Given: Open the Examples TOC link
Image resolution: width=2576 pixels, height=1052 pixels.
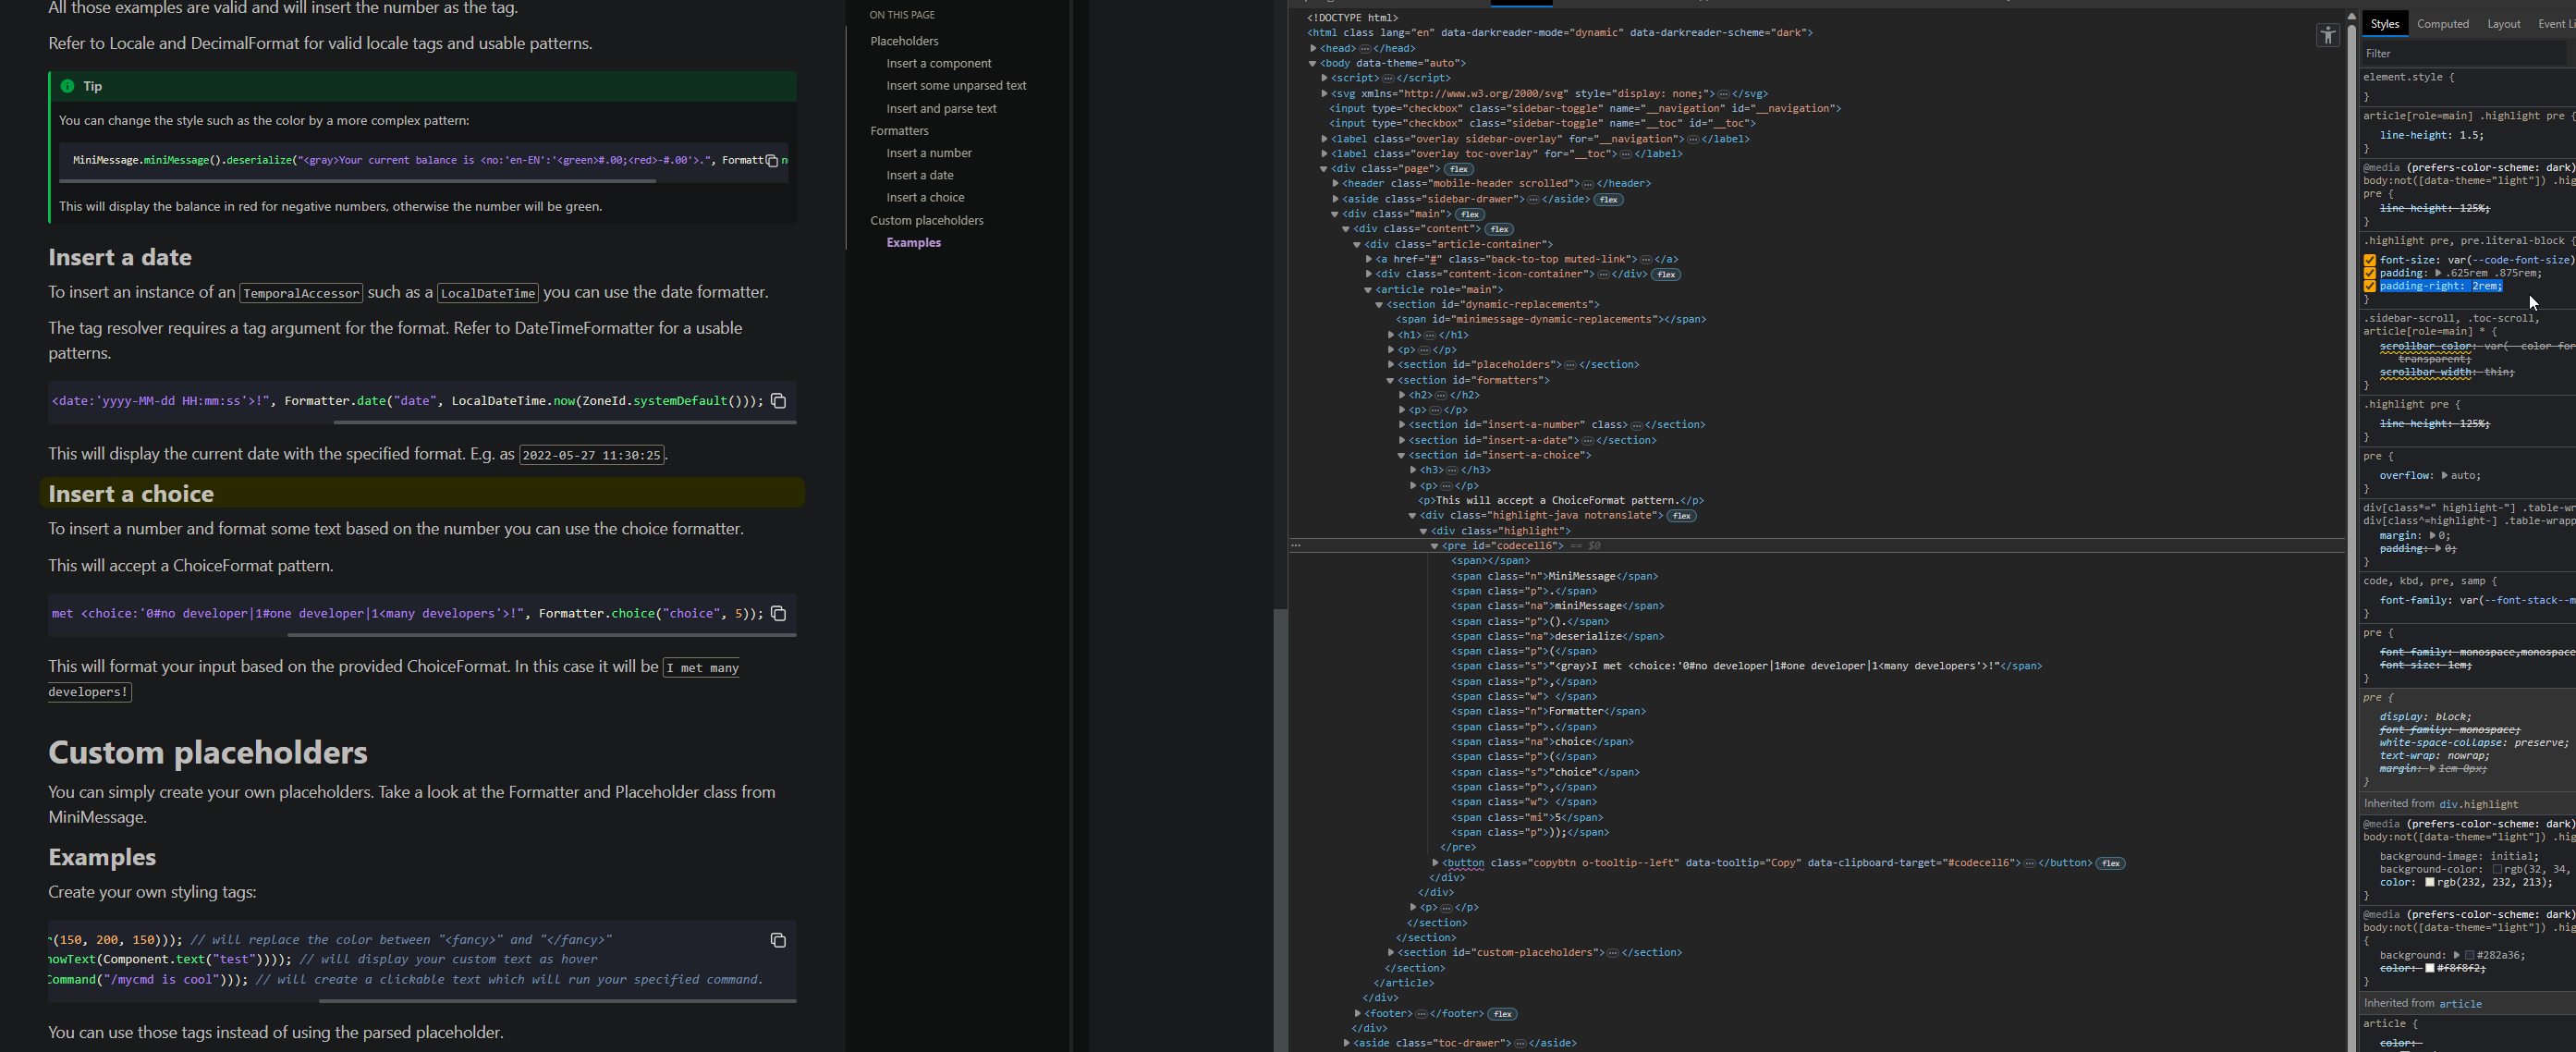Looking at the screenshot, I should coord(913,243).
